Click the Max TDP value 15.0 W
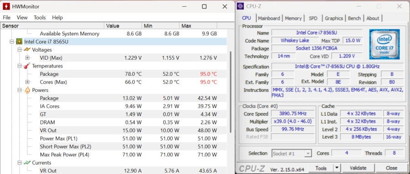 [353, 41]
